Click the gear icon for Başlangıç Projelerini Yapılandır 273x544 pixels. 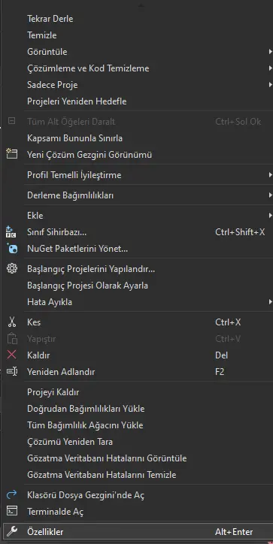tap(12, 268)
